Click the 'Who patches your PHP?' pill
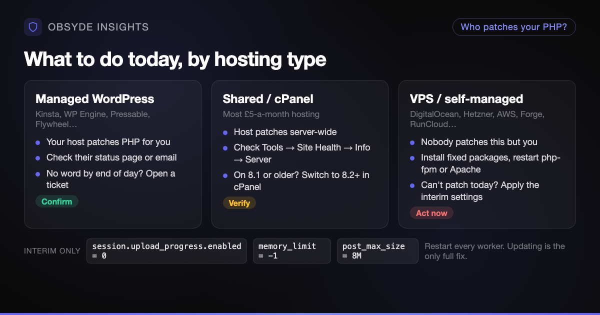The height and width of the screenshot is (315, 600). (x=514, y=27)
